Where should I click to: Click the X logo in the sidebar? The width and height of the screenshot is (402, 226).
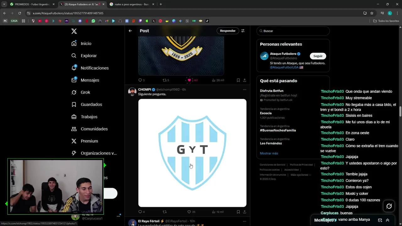coord(74,31)
